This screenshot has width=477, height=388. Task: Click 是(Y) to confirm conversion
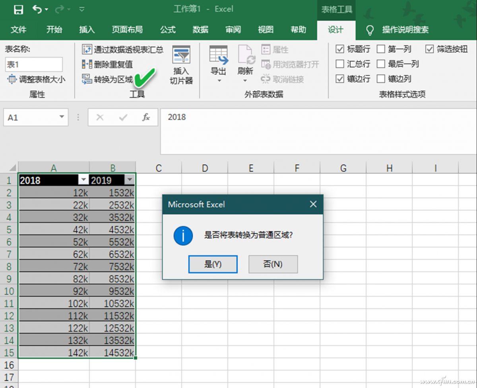click(x=213, y=264)
